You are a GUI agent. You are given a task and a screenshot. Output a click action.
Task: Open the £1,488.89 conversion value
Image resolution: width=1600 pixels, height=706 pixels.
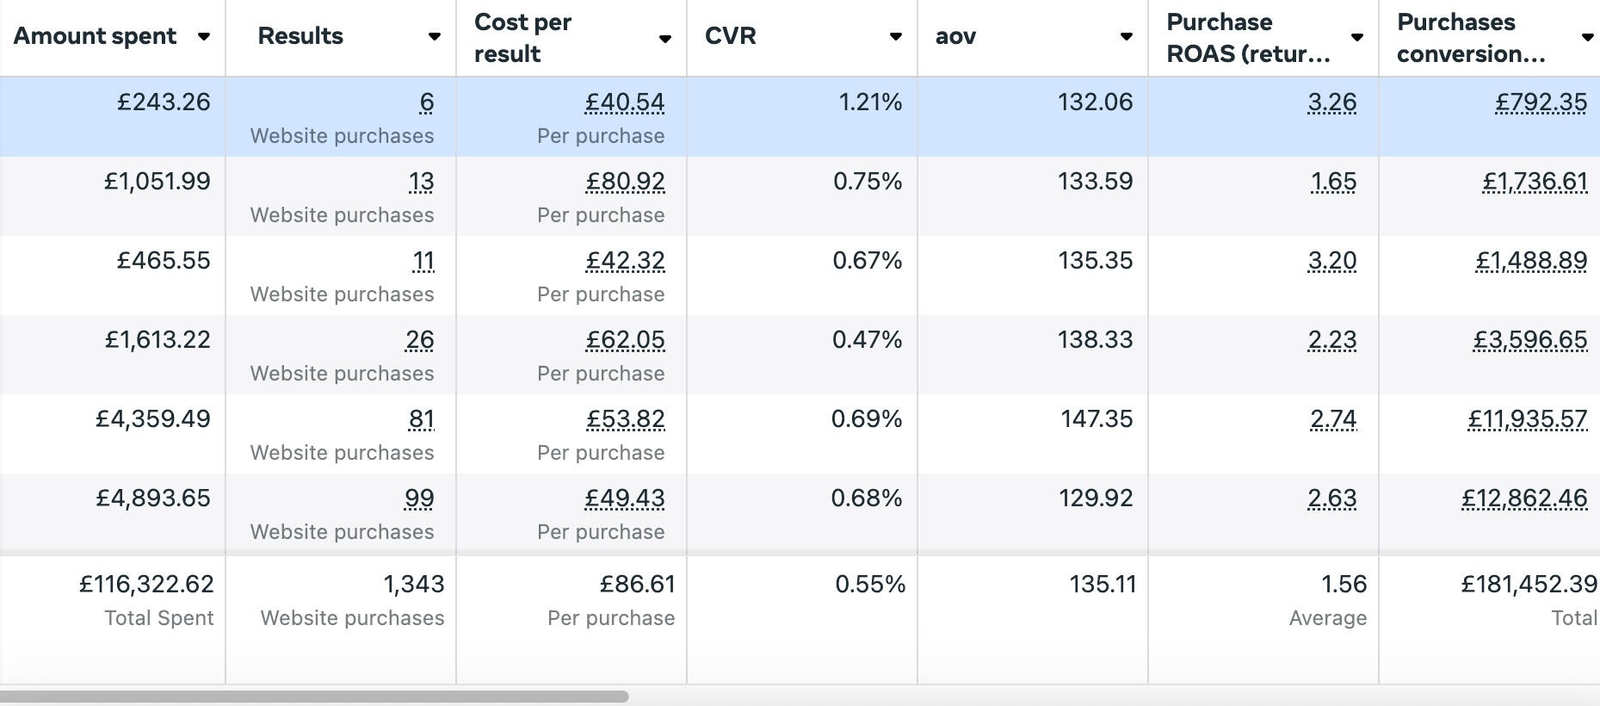coord(1531,261)
